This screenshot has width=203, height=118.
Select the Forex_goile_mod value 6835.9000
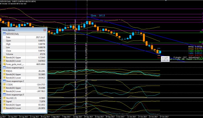[x=41, y=64]
